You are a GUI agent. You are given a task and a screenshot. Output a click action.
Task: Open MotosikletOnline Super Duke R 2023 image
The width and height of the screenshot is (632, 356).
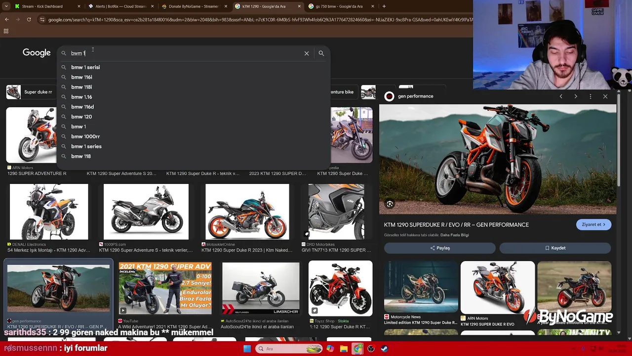(x=247, y=212)
